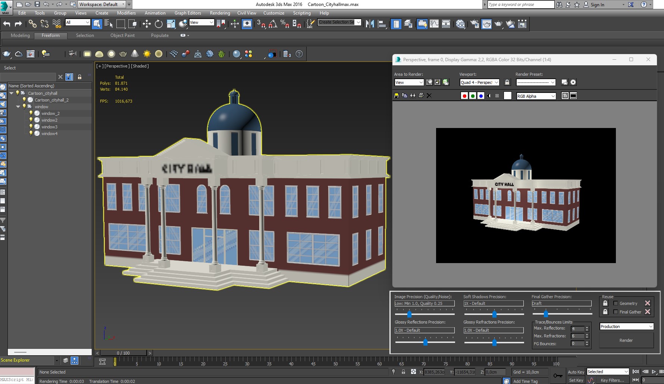Select the Rotate transform tool
The width and height of the screenshot is (664, 384).
click(159, 24)
